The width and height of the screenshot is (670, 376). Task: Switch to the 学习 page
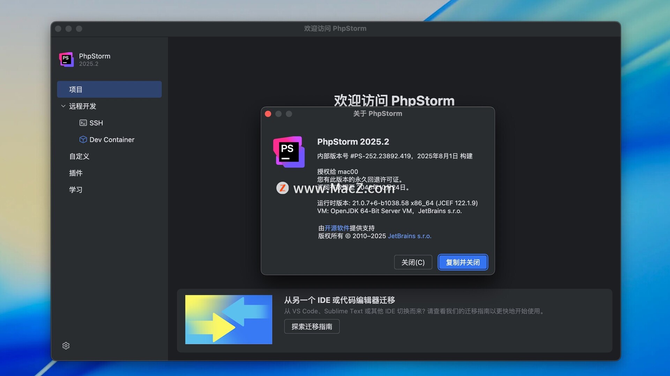click(x=76, y=190)
